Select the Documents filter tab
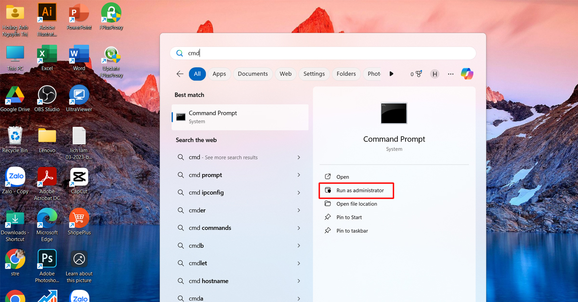Image resolution: width=578 pixels, height=302 pixels. point(252,74)
